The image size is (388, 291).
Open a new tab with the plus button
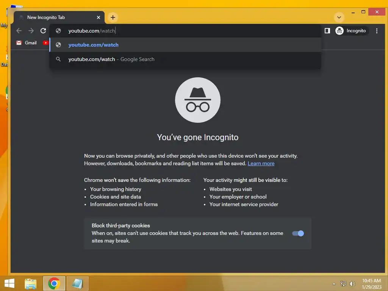[x=113, y=17]
